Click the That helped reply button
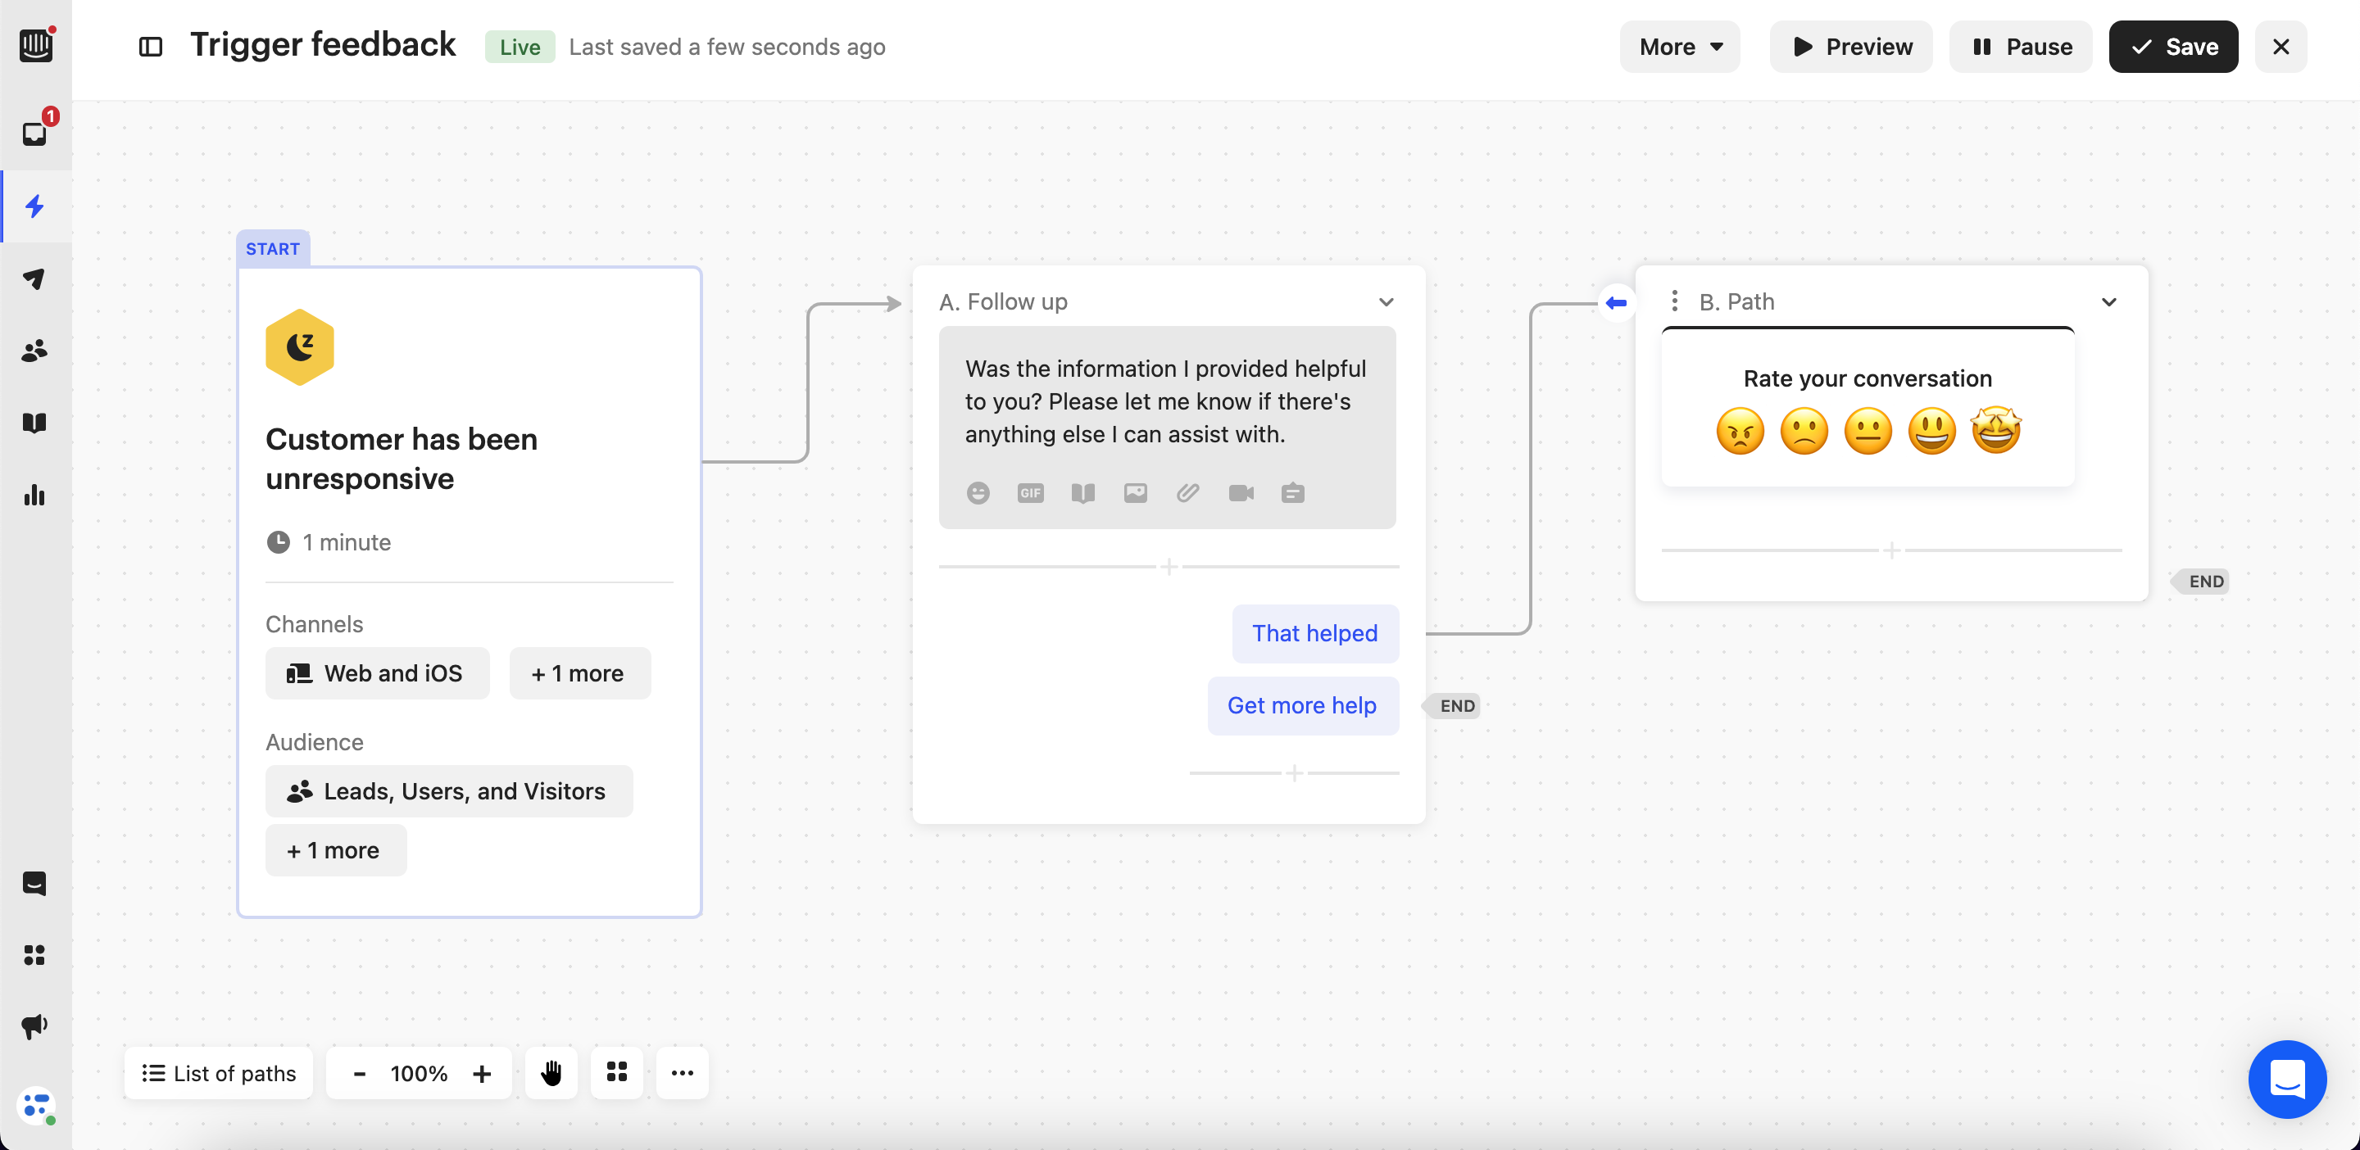Screen dimensions: 2360x1150 [1314, 632]
